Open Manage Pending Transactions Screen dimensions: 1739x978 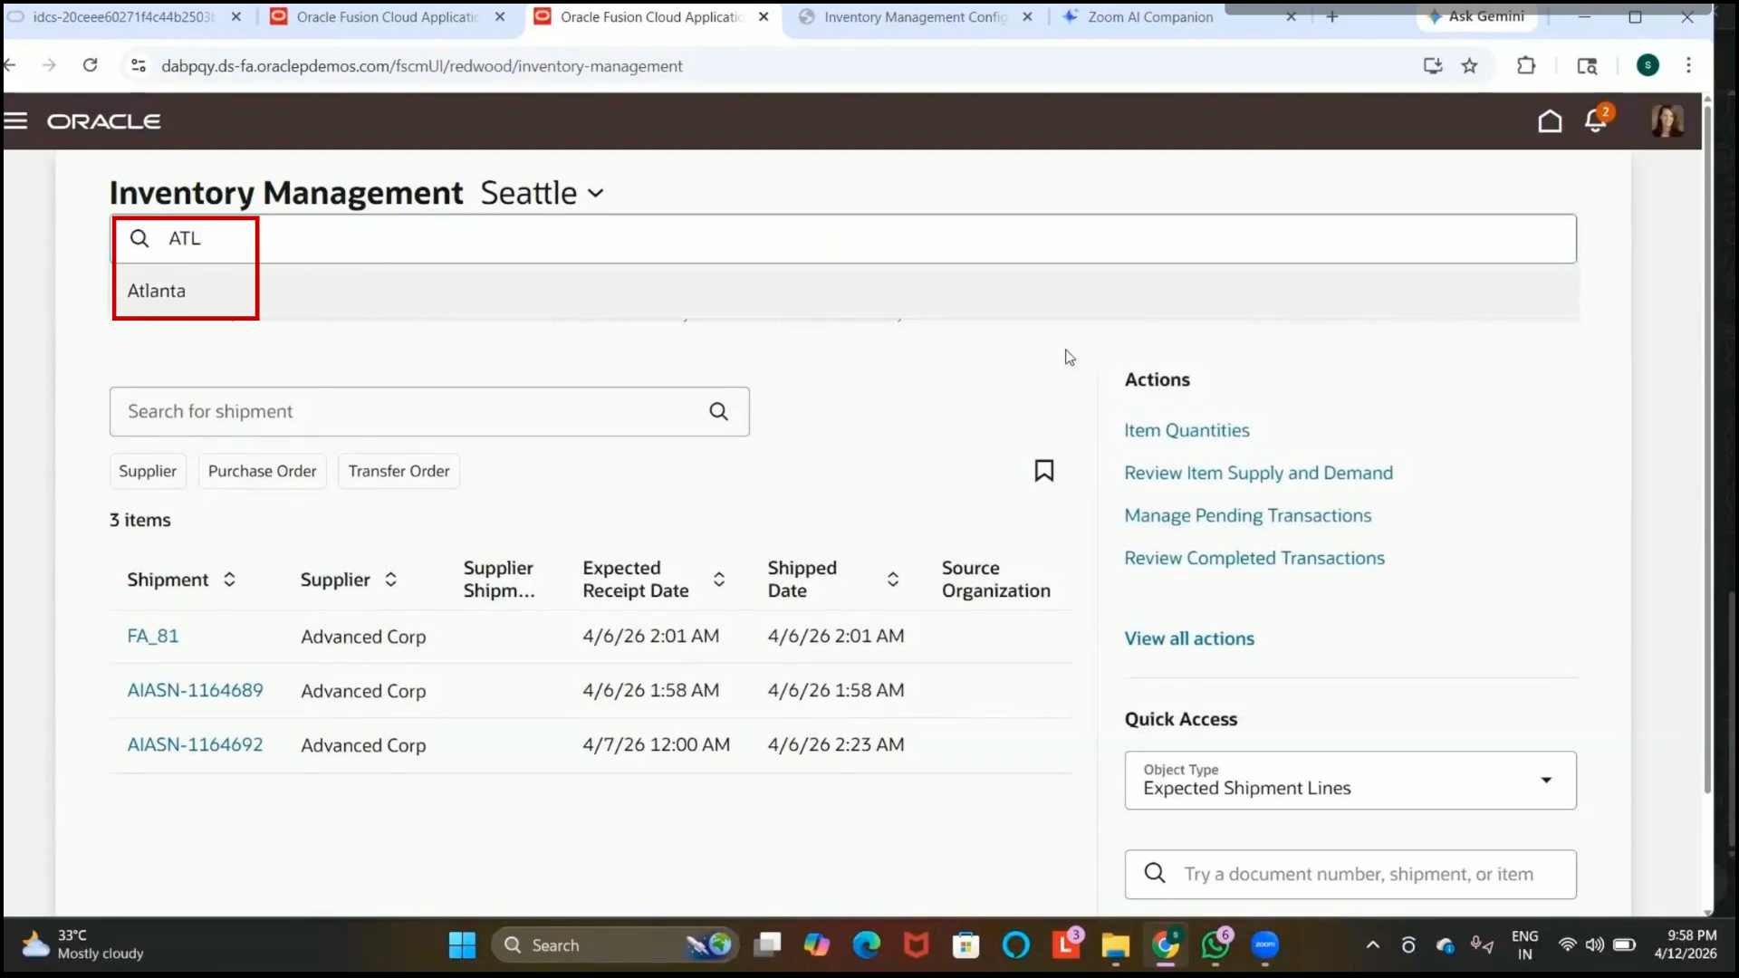(x=1247, y=515)
